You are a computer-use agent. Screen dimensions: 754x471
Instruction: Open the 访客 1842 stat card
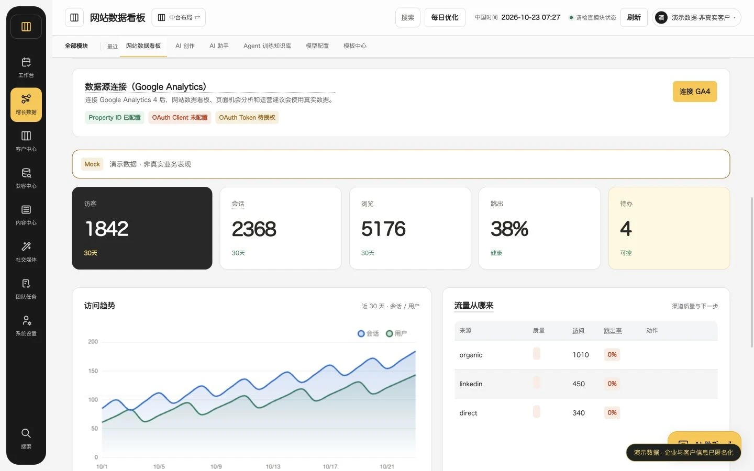[x=142, y=228]
